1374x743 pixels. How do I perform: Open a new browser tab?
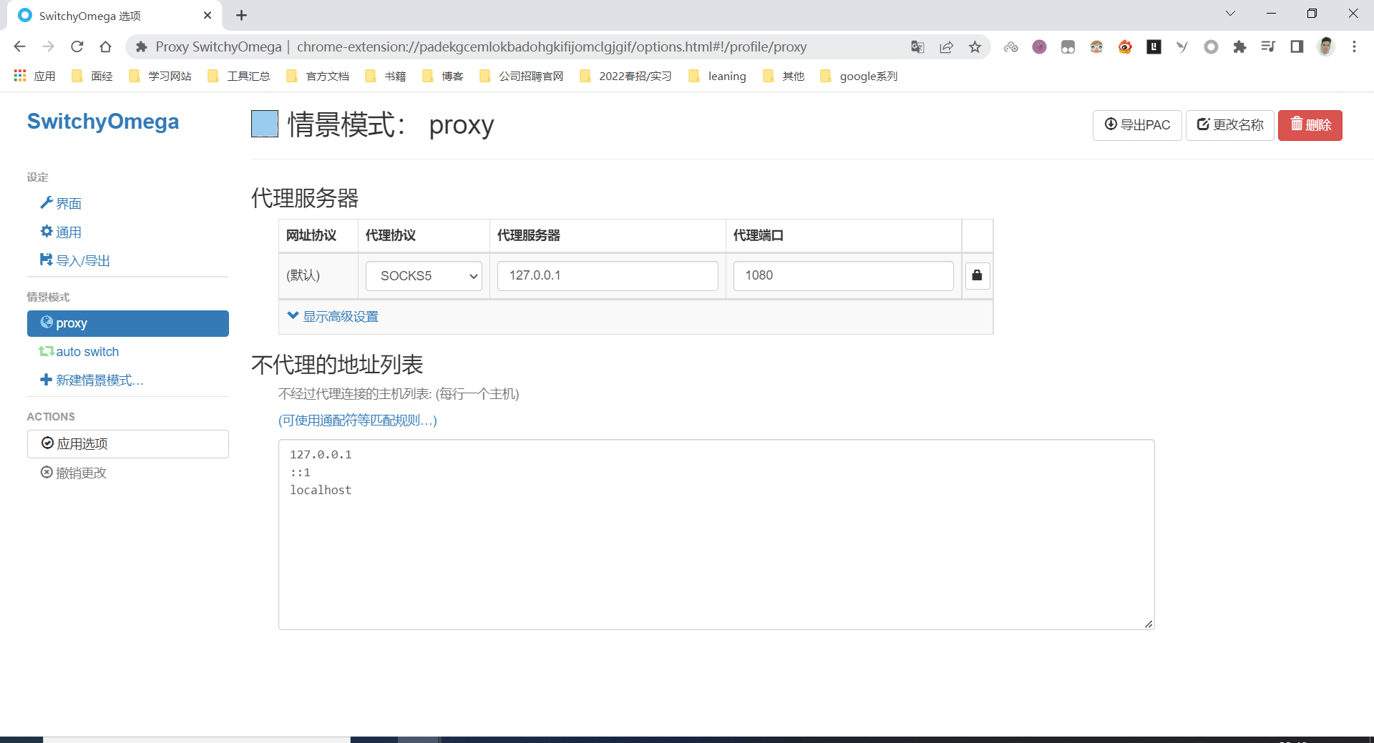pos(241,15)
